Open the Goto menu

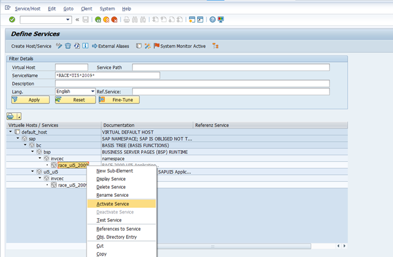(69, 9)
